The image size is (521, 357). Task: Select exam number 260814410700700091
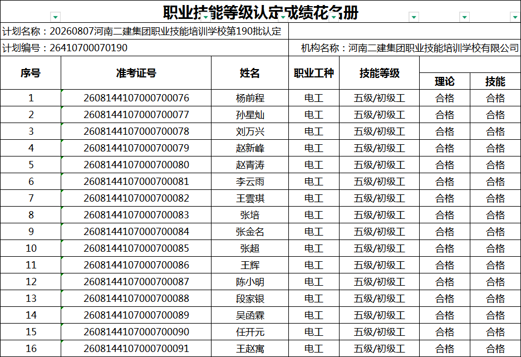coord(136,348)
